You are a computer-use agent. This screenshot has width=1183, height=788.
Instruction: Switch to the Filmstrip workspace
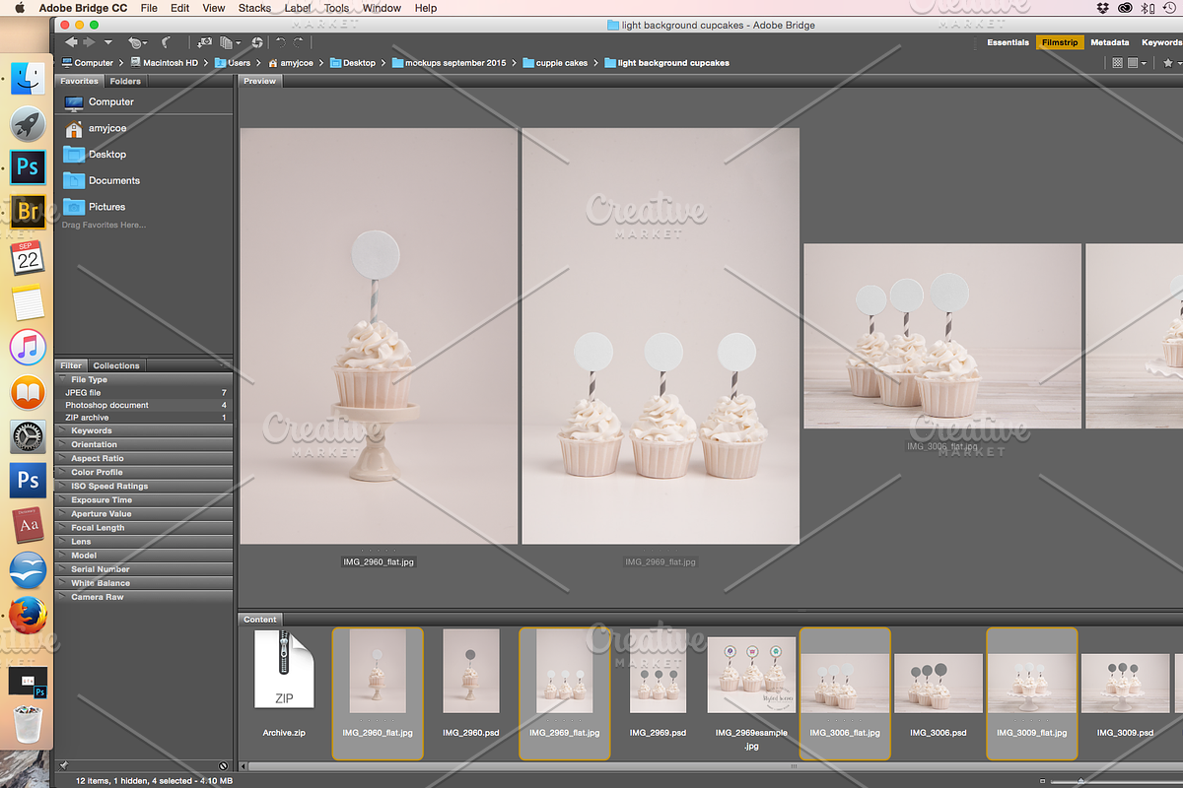click(1060, 42)
